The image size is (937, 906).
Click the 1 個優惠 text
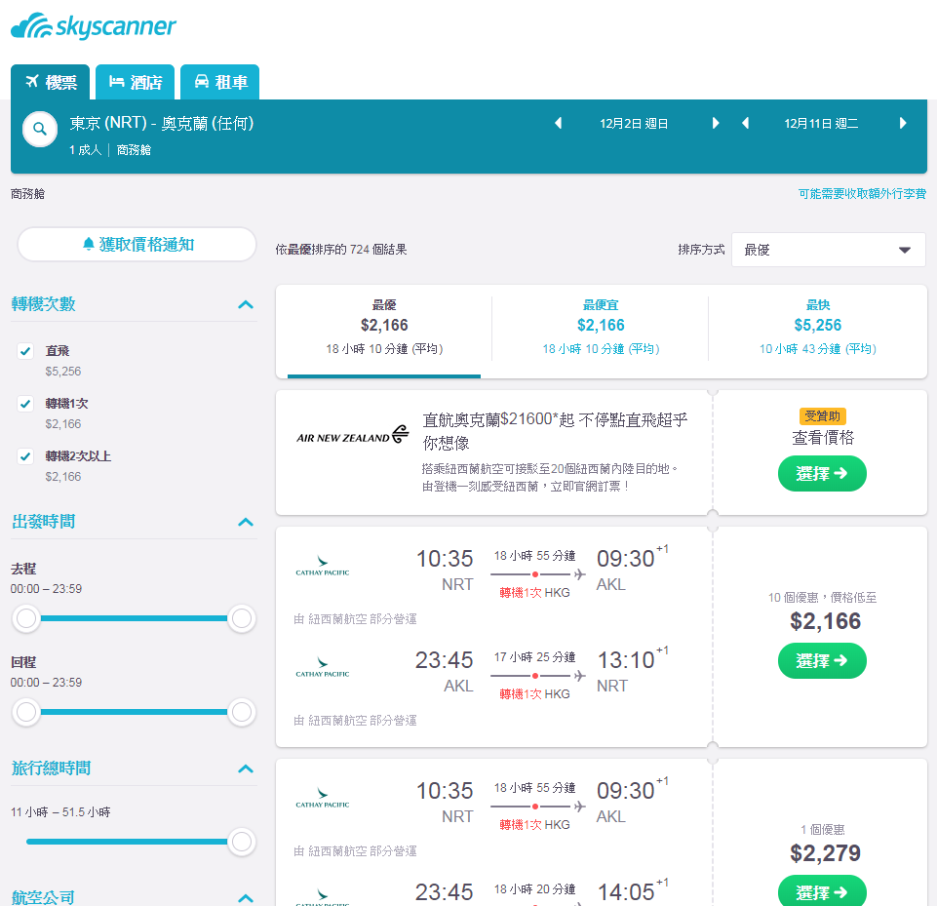point(822,830)
